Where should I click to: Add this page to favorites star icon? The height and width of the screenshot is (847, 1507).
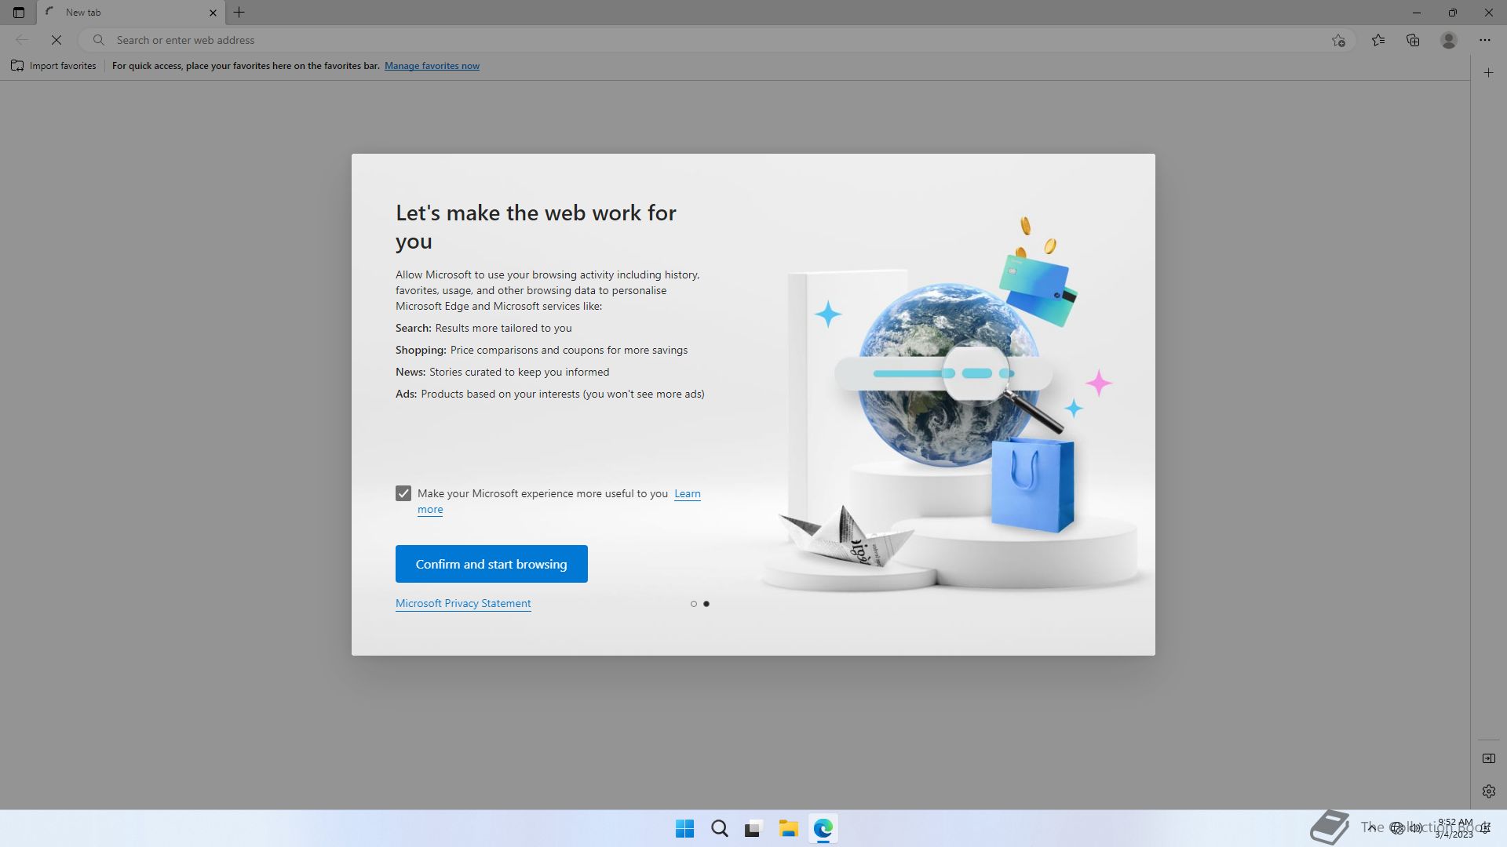tap(1338, 40)
